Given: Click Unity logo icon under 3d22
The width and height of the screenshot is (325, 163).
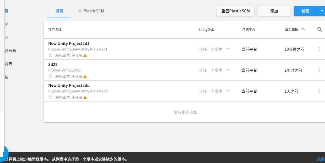Looking at the screenshot, I should pos(50,76).
